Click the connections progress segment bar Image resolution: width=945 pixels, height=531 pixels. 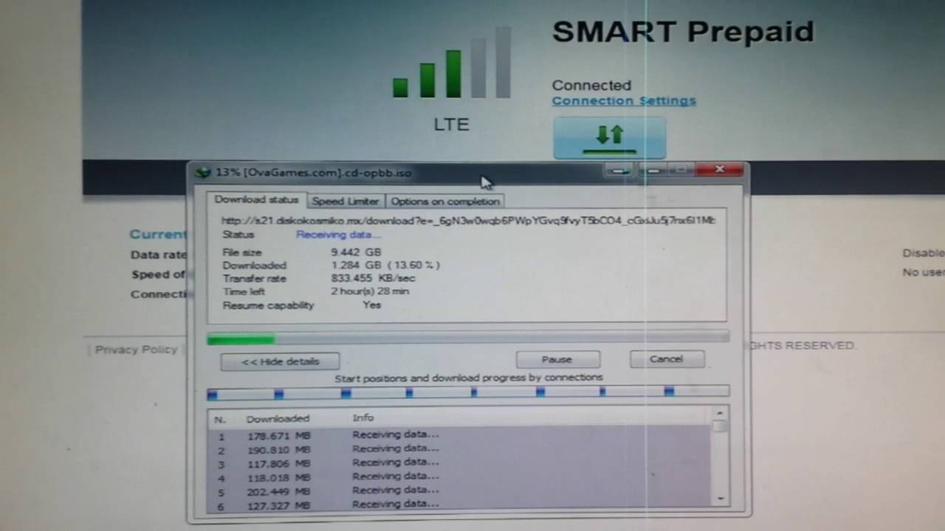(x=468, y=393)
